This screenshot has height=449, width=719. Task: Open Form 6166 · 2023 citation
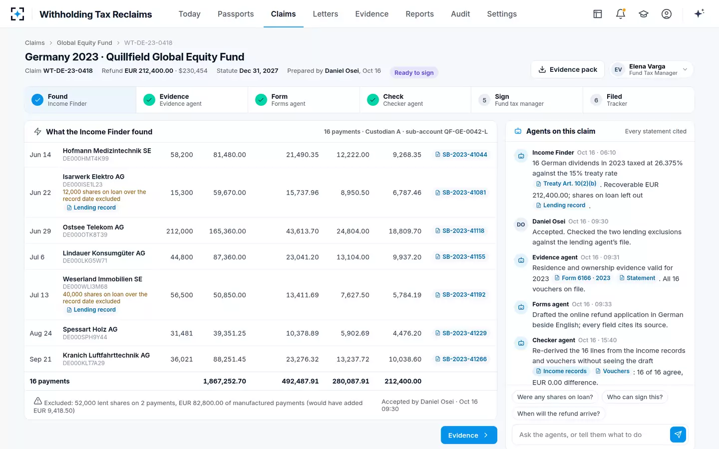582,278
